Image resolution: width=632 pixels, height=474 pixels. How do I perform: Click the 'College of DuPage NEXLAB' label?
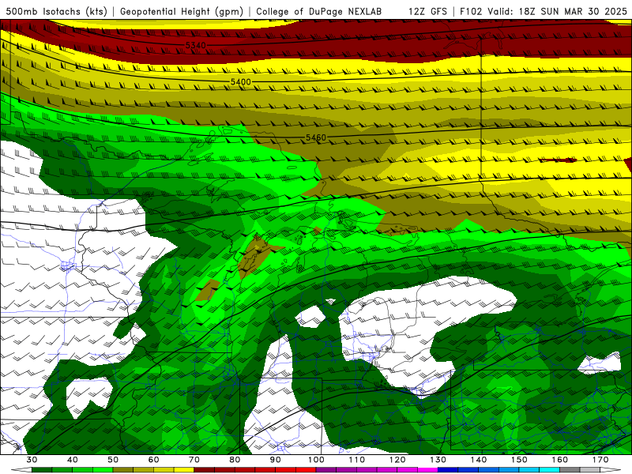(319, 12)
